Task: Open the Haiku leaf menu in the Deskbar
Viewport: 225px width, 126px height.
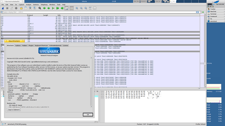Action: pyautogui.click(x=216, y=2)
